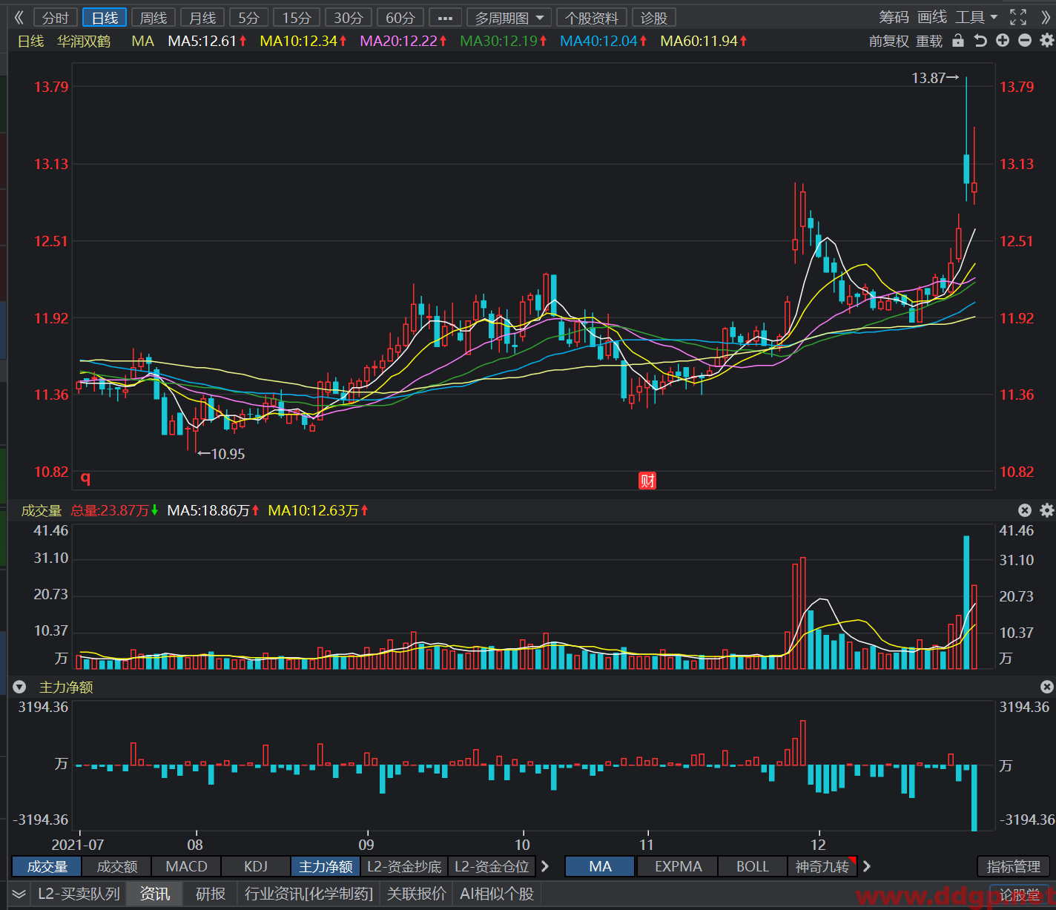Switch to 周线 weekly chart tab
Viewport: 1056px width, 910px height.
tap(154, 18)
